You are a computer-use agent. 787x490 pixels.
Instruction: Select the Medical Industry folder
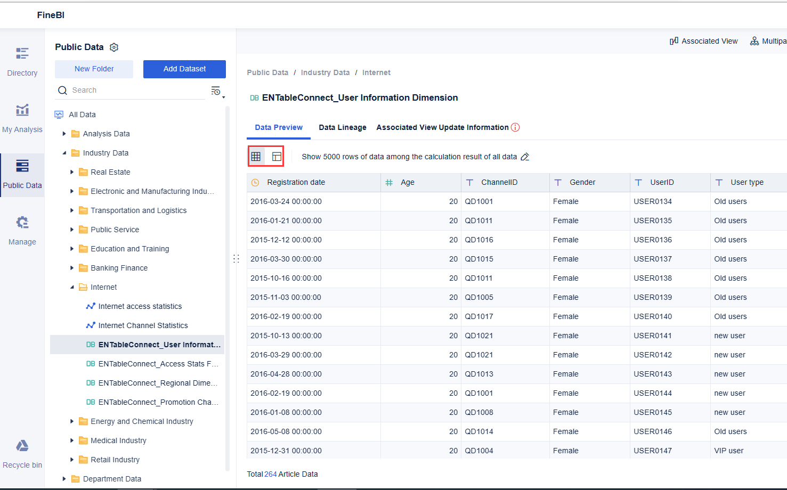118,440
